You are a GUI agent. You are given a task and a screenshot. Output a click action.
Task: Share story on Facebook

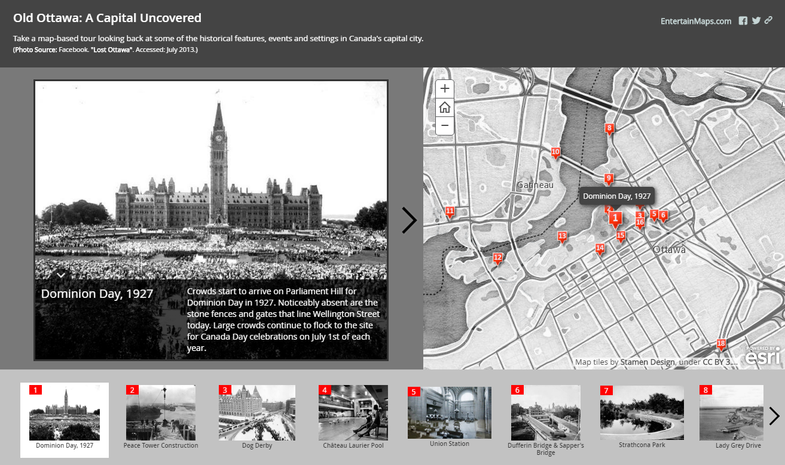743,21
